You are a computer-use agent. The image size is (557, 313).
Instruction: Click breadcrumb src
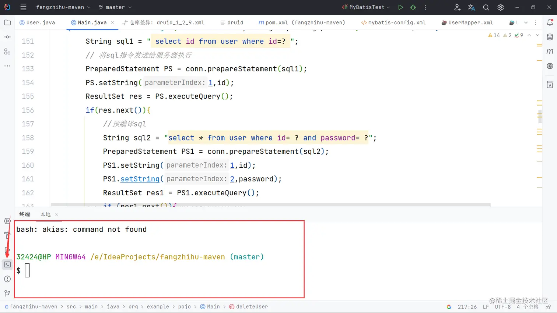click(71, 307)
